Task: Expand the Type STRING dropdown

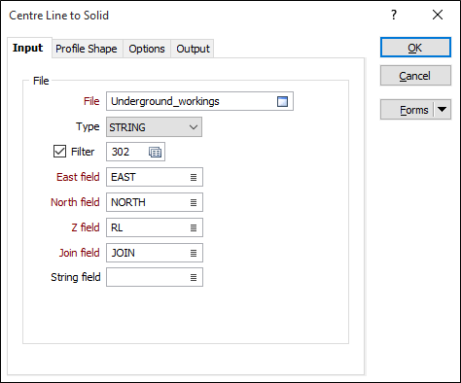Action: 154,127
